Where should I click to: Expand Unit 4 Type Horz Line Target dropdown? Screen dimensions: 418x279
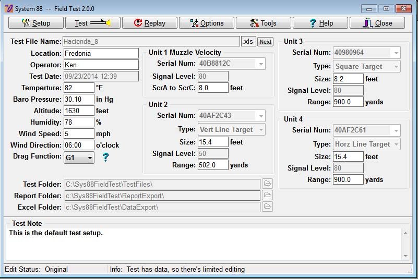396,144
